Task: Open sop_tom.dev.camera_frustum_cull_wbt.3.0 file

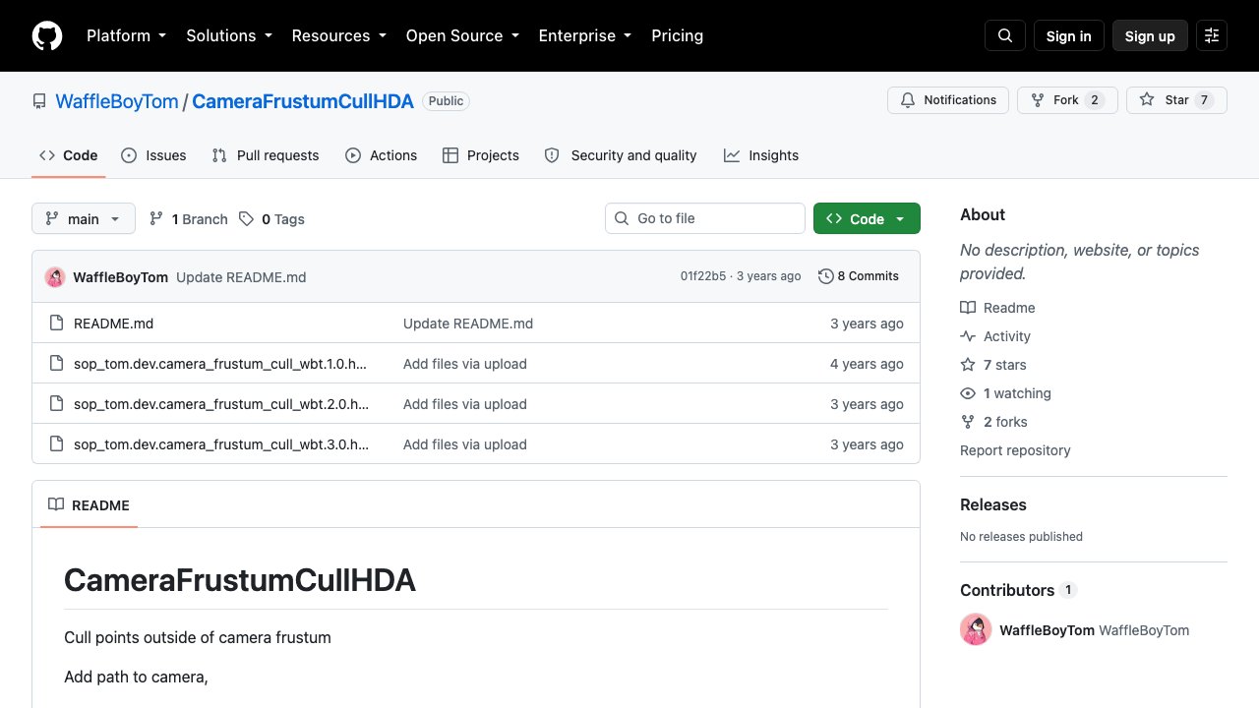Action: click(x=221, y=444)
